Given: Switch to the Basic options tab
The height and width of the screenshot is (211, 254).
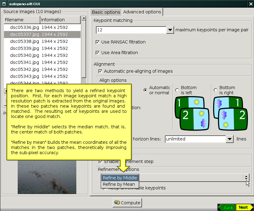Looking at the screenshot, I should [106, 12].
